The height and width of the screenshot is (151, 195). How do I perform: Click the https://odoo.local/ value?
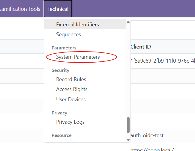(152, 149)
